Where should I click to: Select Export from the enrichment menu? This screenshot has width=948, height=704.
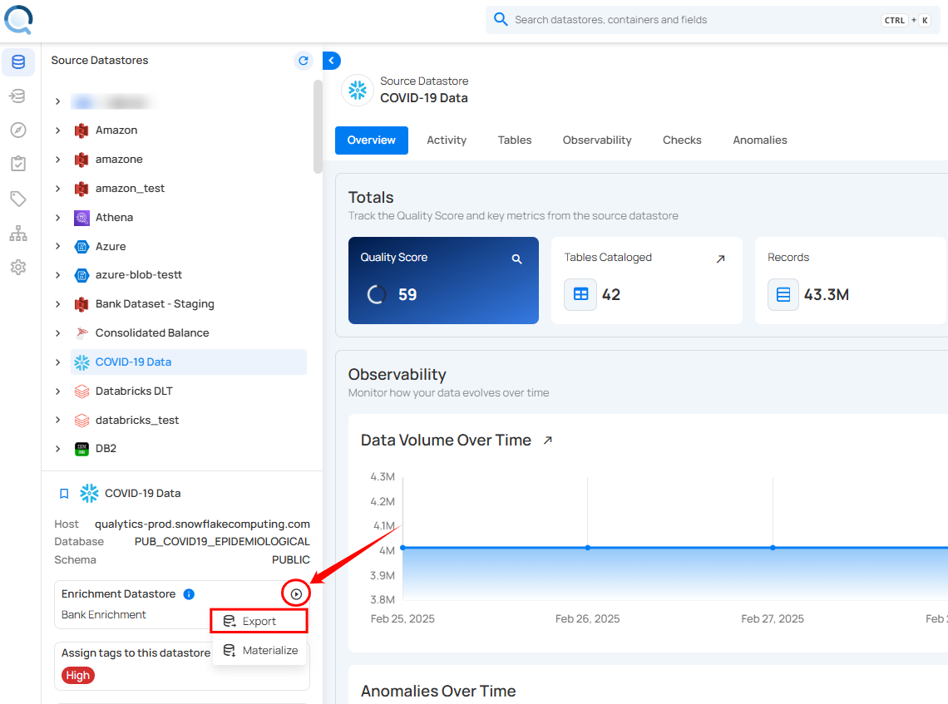pos(259,621)
